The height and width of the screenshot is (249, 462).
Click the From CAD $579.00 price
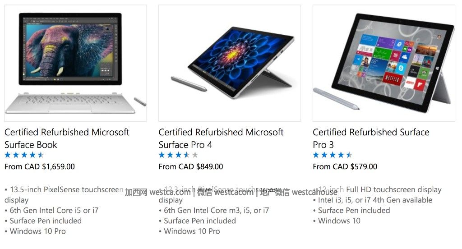(x=345, y=166)
